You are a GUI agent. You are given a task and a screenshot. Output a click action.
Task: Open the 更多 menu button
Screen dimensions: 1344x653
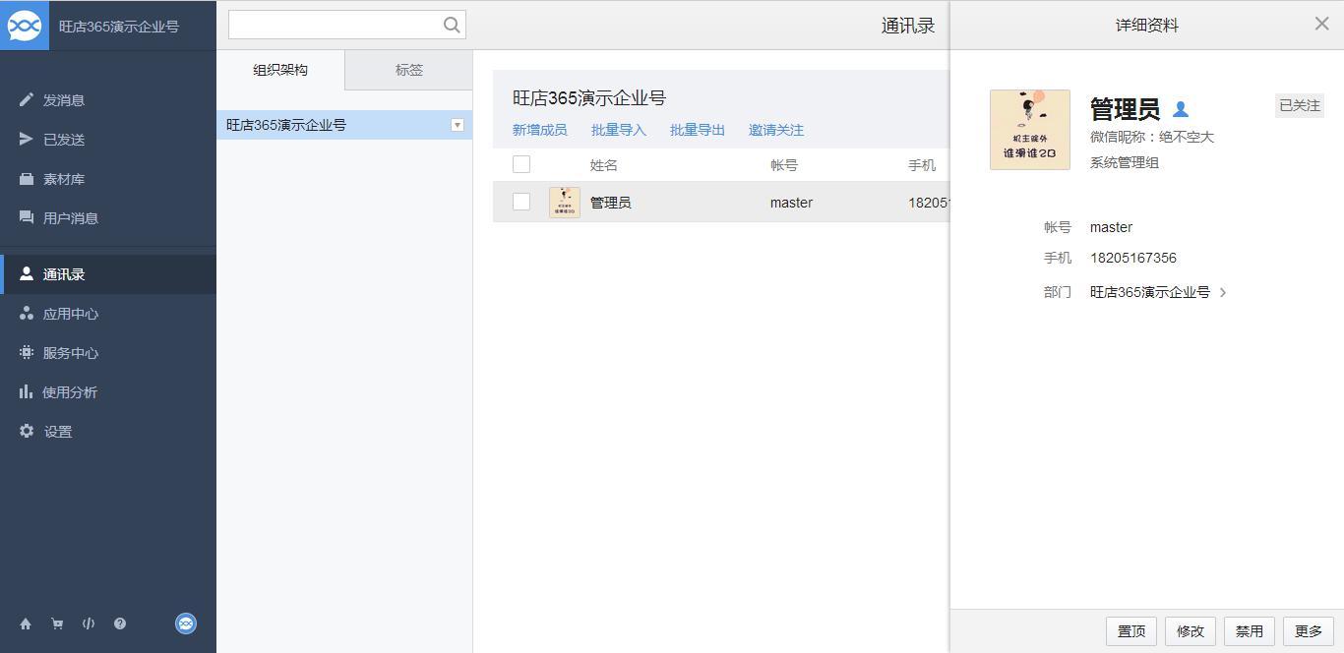pyautogui.click(x=1308, y=631)
